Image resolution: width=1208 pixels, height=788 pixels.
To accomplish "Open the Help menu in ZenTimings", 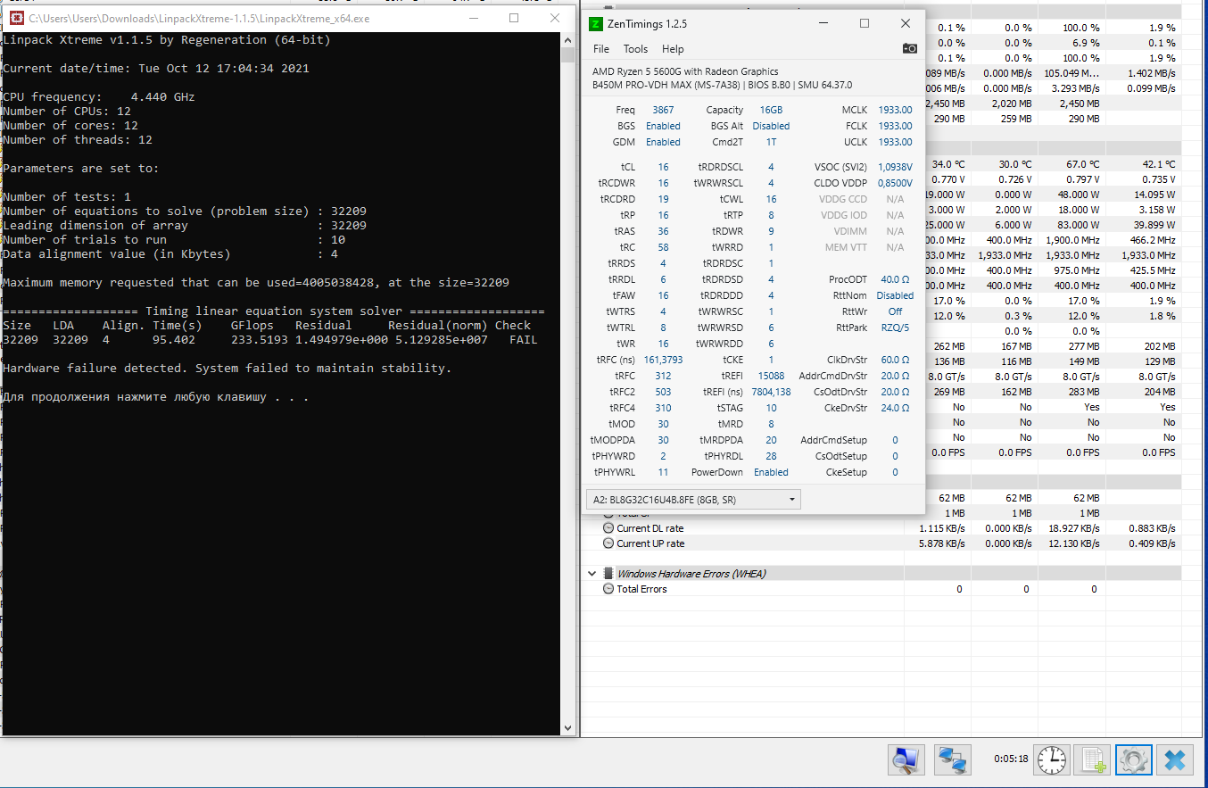I will click(x=673, y=49).
